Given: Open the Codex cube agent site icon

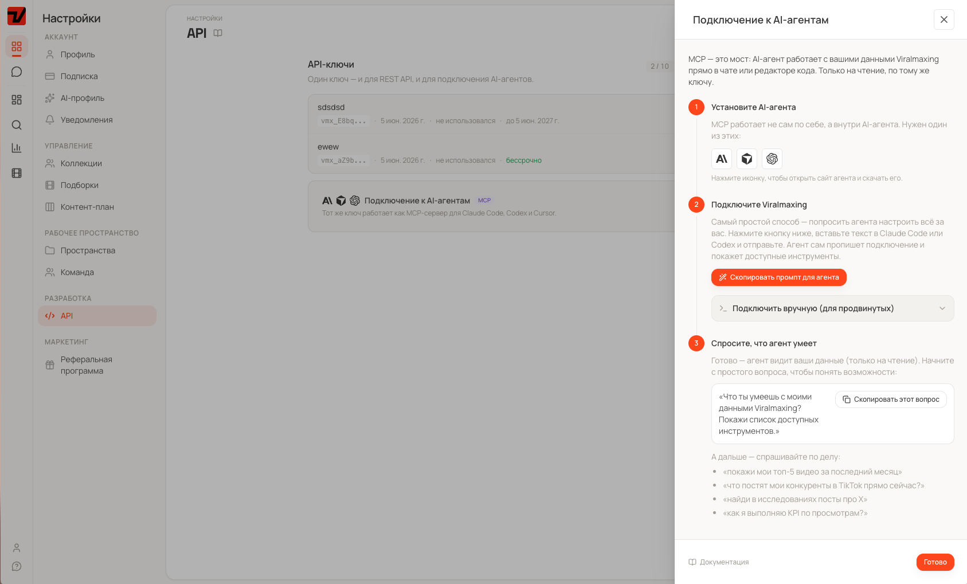Looking at the screenshot, I should click(x=747, y=159).
